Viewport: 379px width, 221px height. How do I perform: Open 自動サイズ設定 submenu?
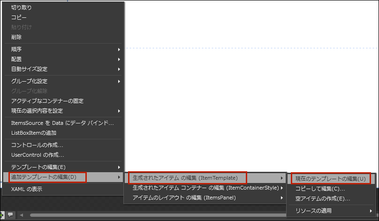click(x=63, y=69)
